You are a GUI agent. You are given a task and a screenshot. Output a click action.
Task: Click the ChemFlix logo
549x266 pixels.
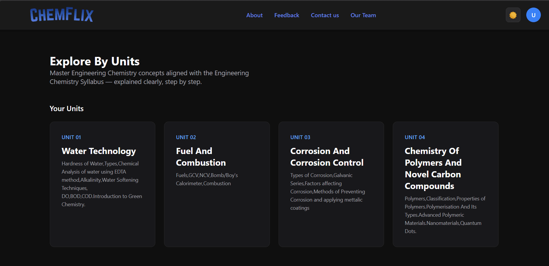[61, 15]
